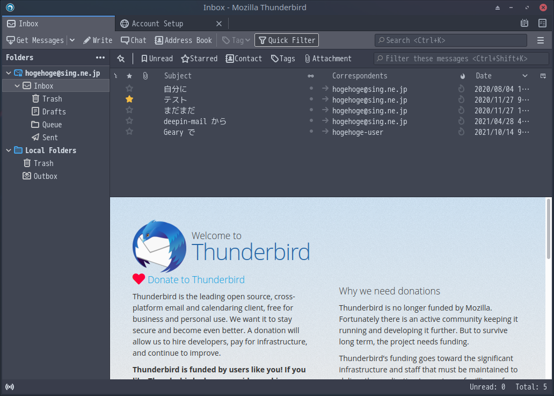This screenshot has height=396, width=554.
Task: Click the Date column sort chevron
Action: click(x=525, y=76)
